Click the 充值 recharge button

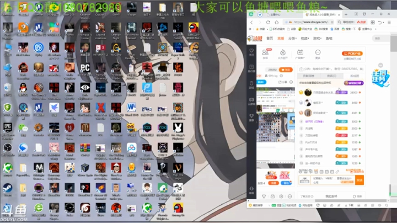coord(273,183)
